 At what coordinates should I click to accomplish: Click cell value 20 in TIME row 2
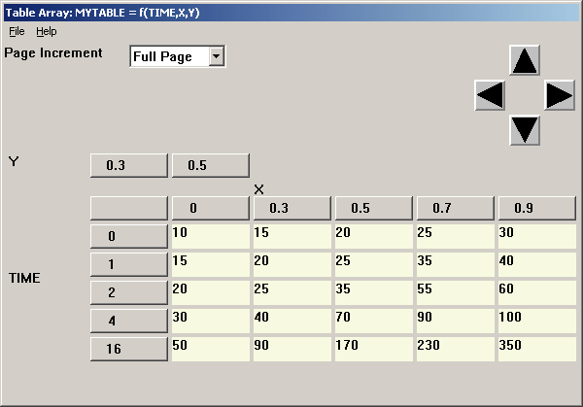[211, 292]
